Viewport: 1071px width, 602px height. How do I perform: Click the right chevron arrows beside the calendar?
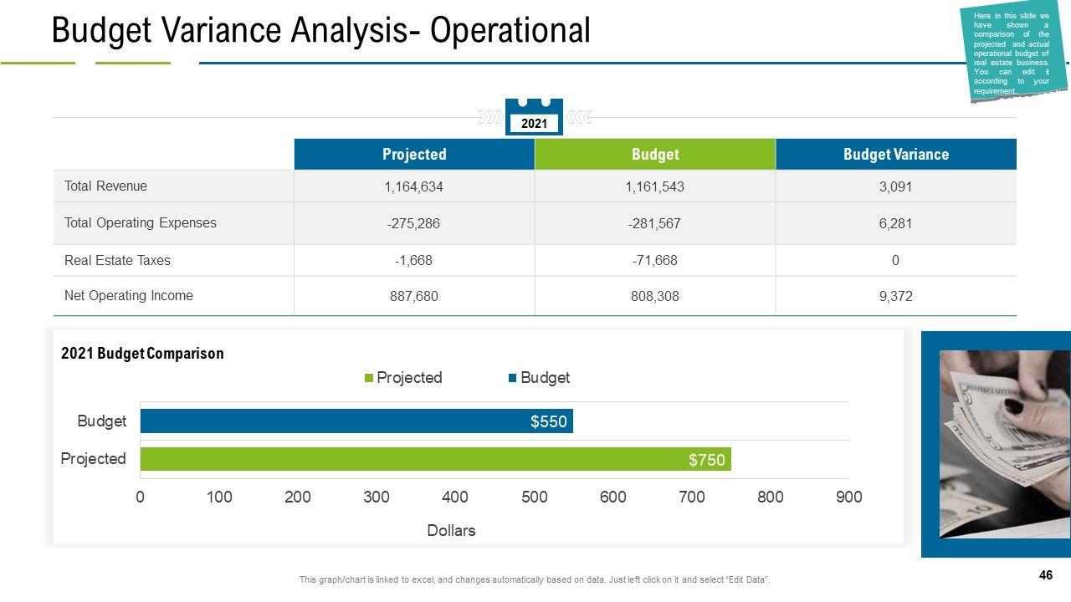(580, 118)
